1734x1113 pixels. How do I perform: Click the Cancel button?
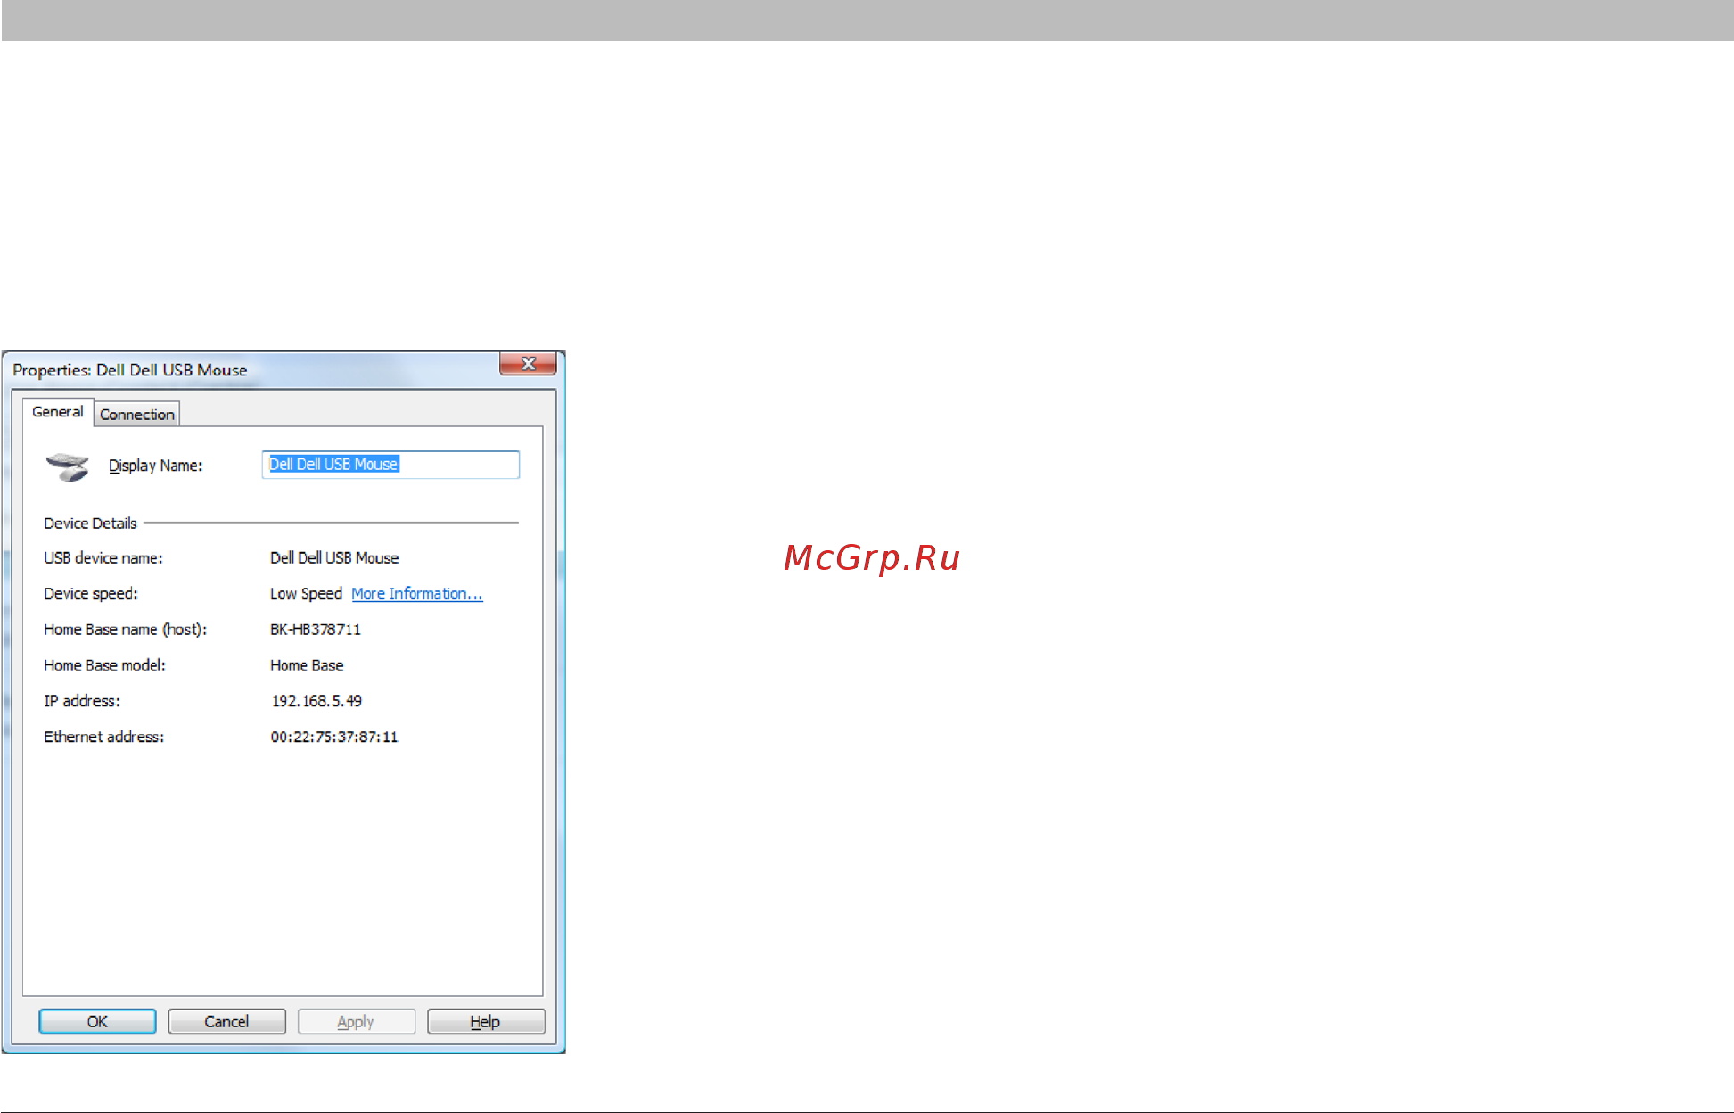(226, 1021)
